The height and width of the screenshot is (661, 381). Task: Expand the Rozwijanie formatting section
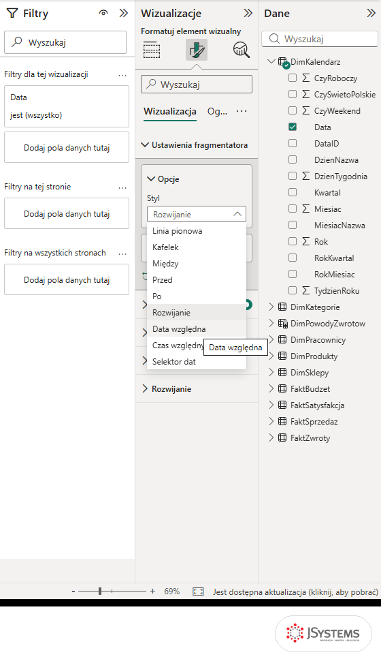coord(145,388)
